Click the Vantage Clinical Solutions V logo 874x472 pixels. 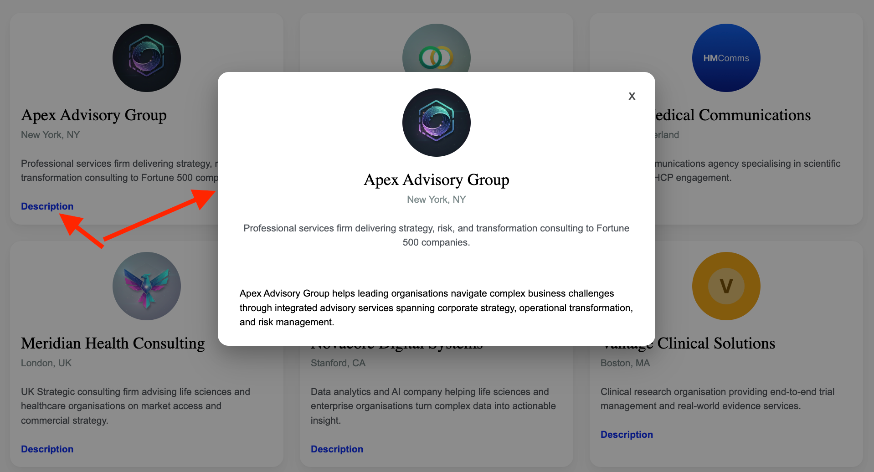pos(726,286)
